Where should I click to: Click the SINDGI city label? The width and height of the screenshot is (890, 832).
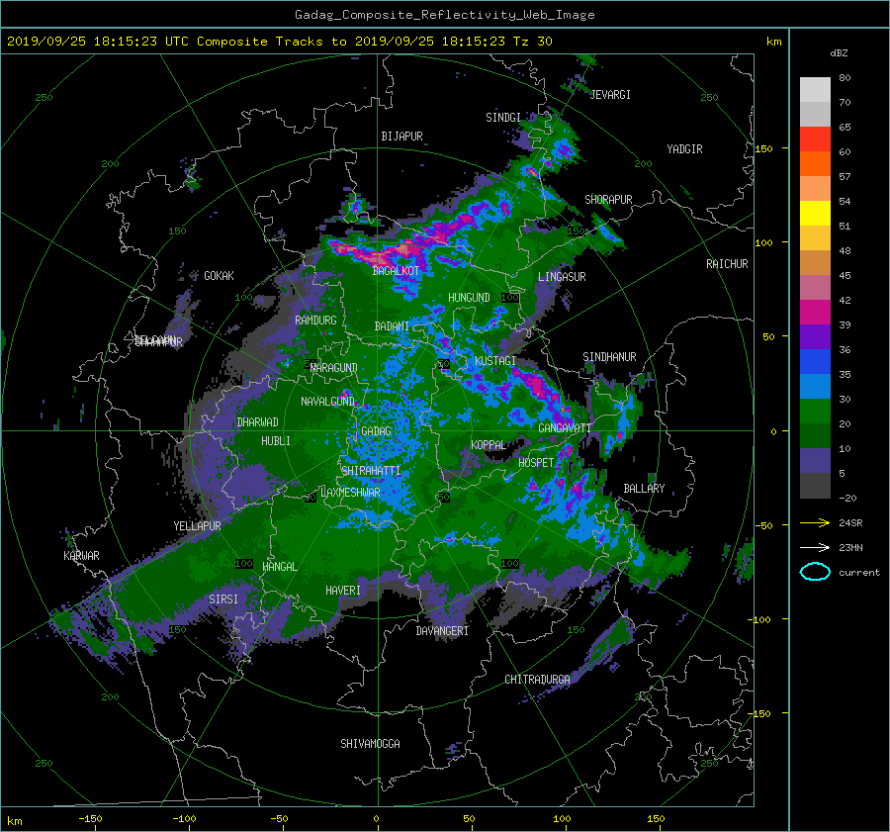(x=503, y=118)
